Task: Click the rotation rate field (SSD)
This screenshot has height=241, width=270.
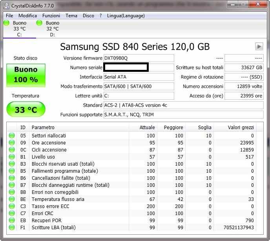Action: pyautogui.click(x=244, y=77)
